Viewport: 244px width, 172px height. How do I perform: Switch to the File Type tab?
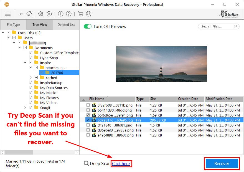(x=13, y=25)
